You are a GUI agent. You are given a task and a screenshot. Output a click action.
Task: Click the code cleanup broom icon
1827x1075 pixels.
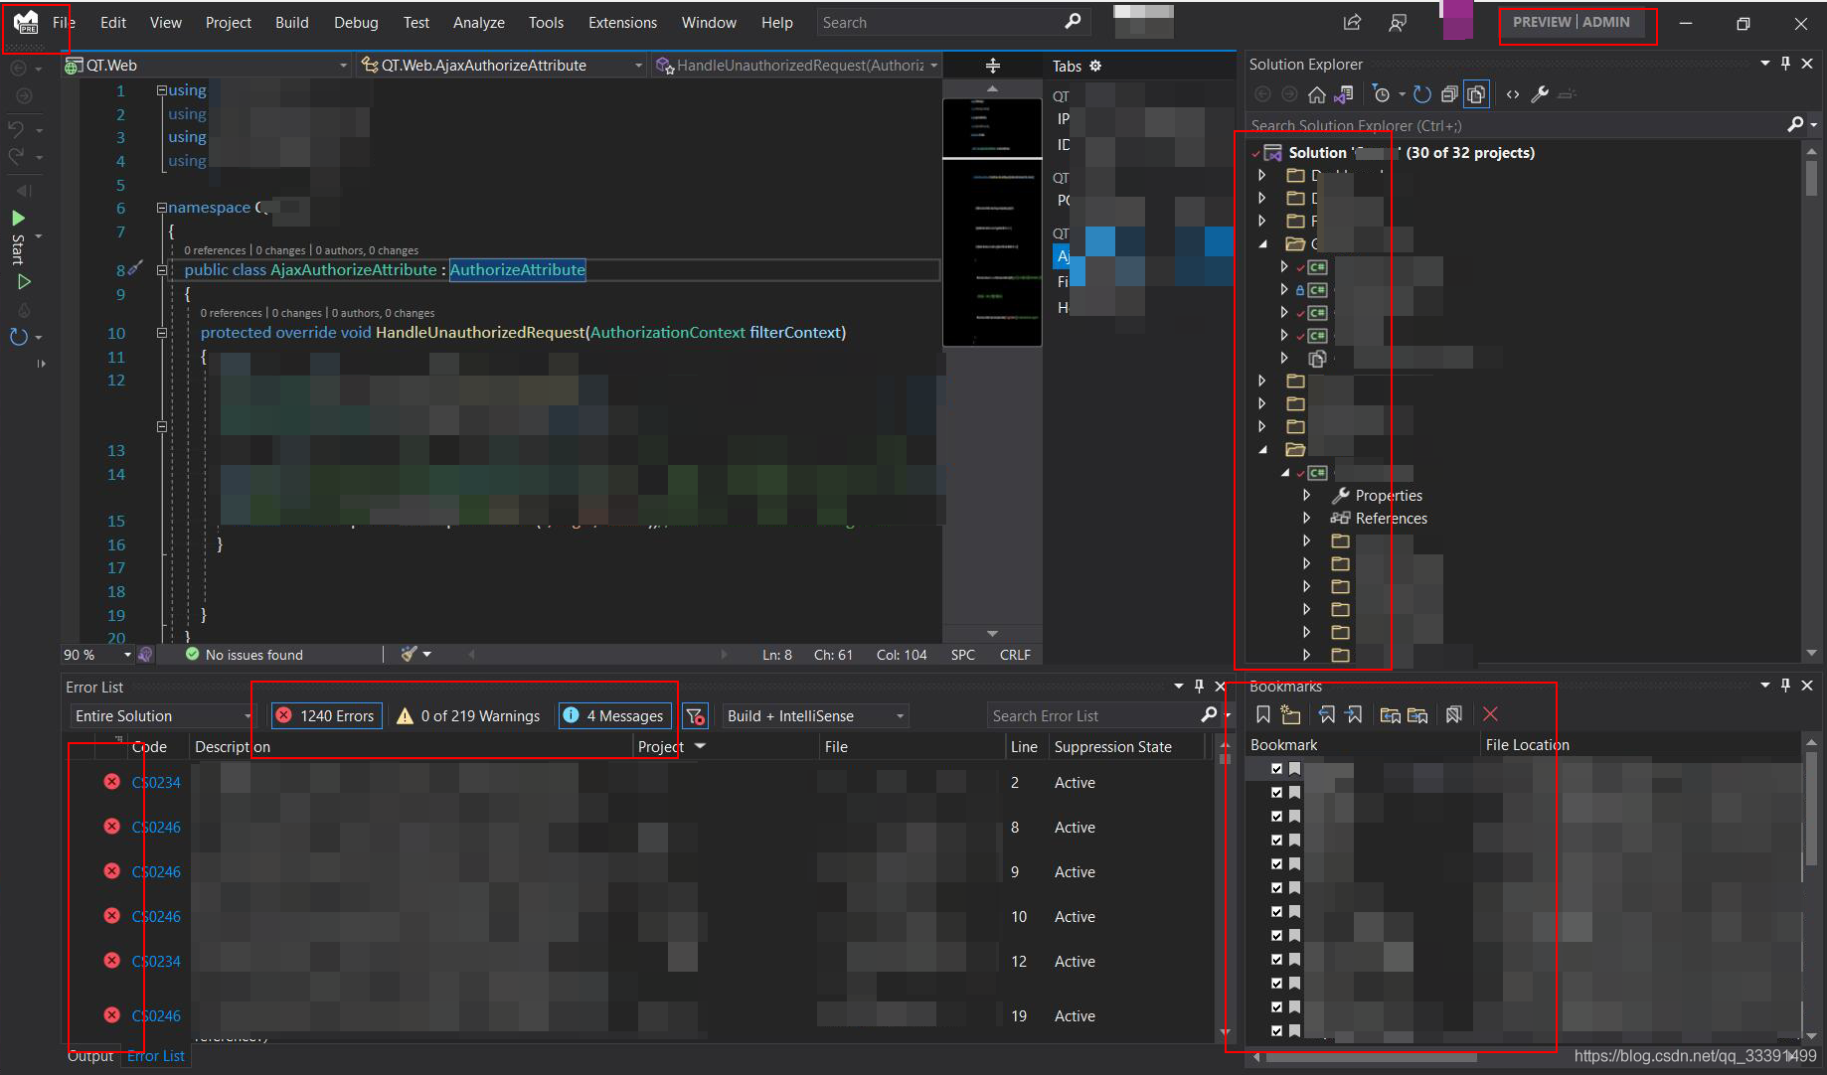pyautogui.click(x=409, y=654)
